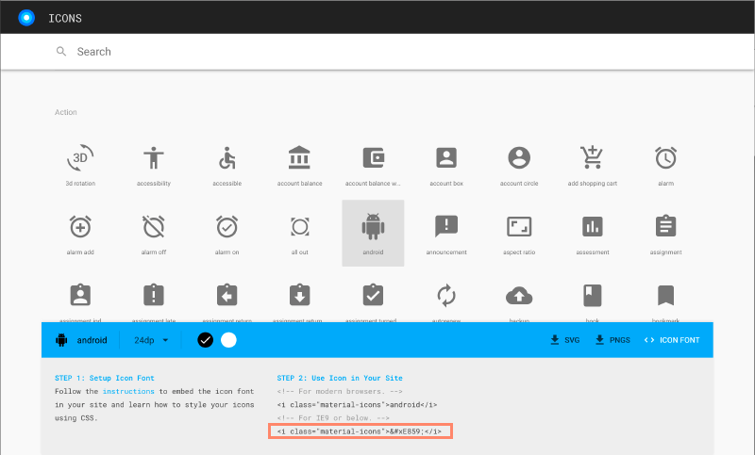The image size is (755, 455).
Task: Choose the aspect ratio icon
Action: point(519,227)
